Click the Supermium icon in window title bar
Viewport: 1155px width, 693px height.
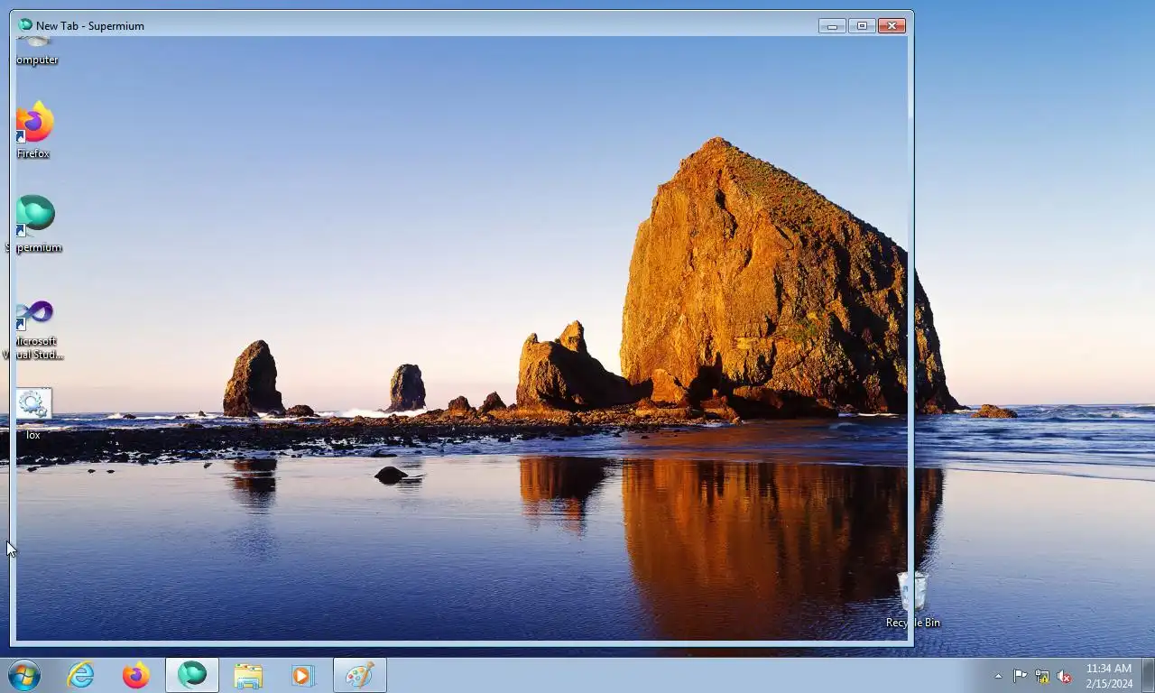pos(25,25)
